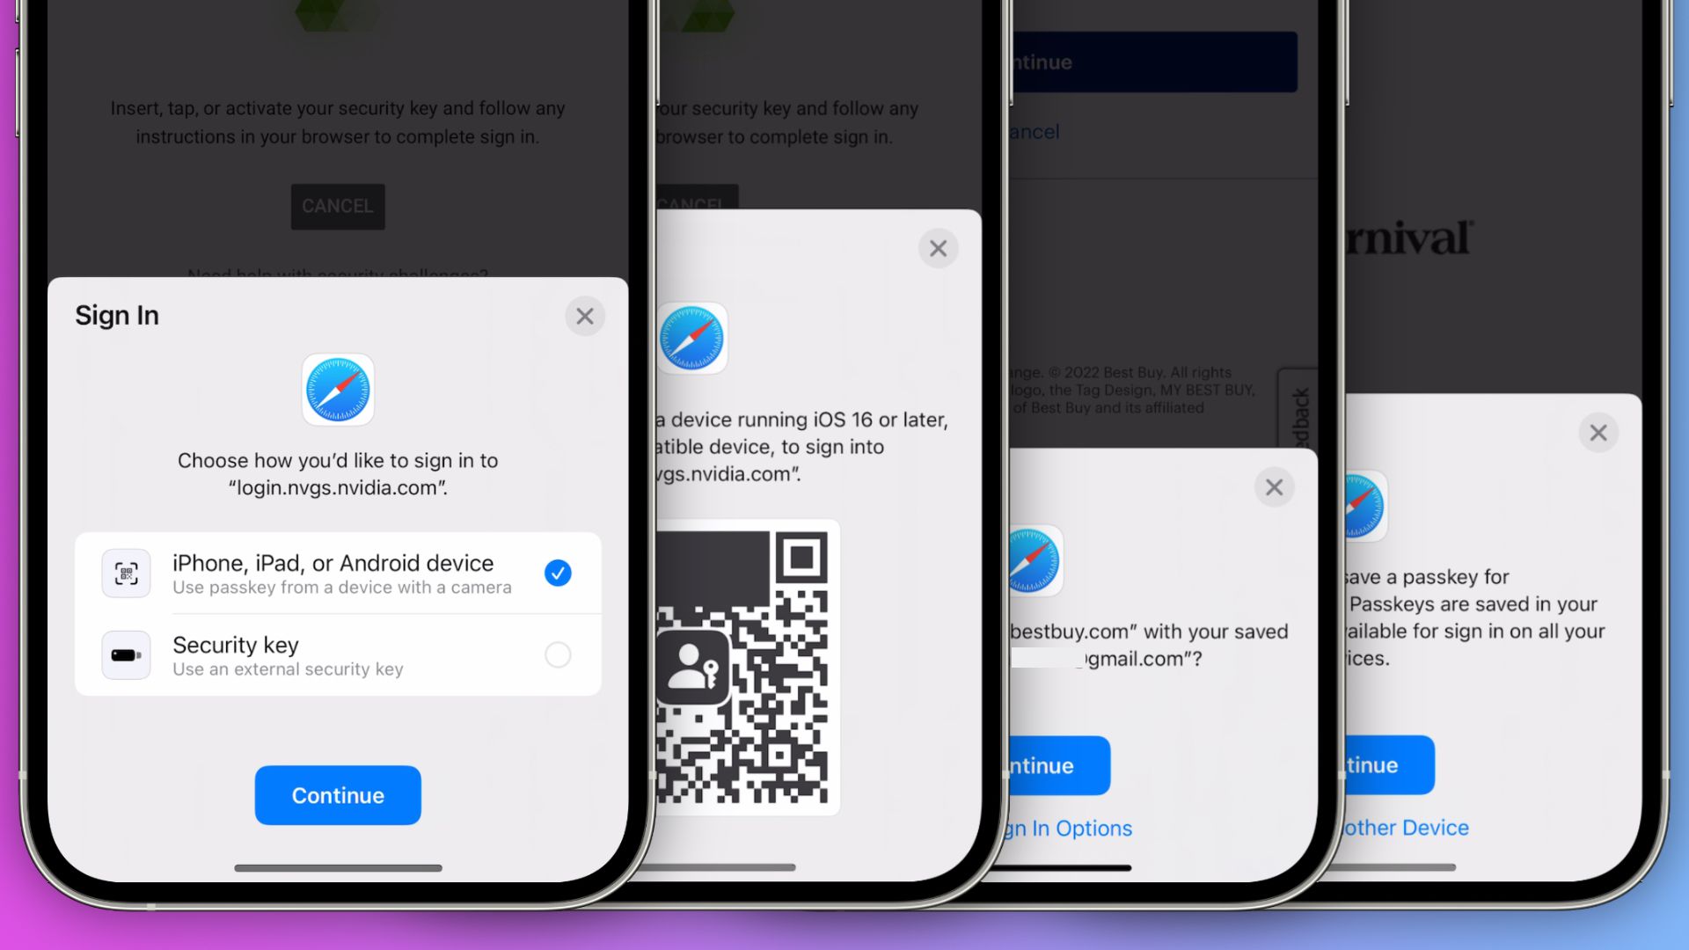Close the Best Buy dialog with X button
1689x950 pixels.
click(1274, 486)
